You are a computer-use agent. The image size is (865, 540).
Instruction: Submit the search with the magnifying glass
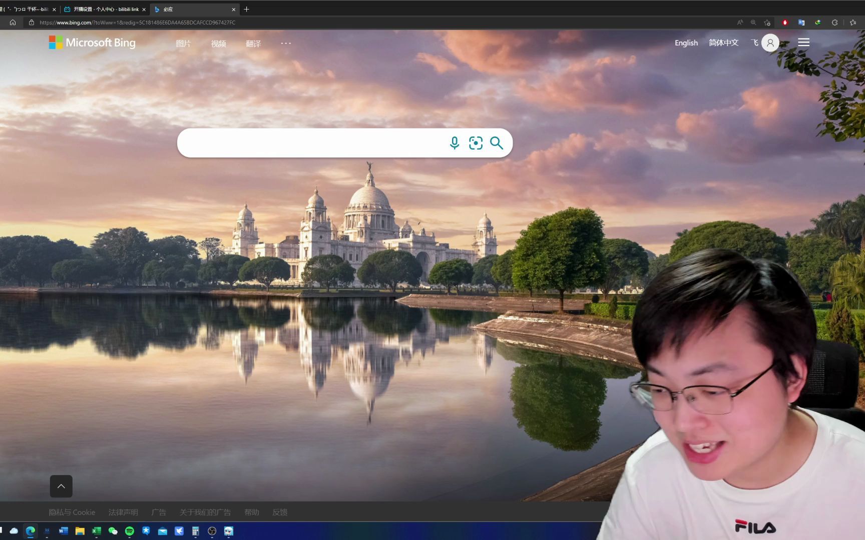click(x=497, y=143)
